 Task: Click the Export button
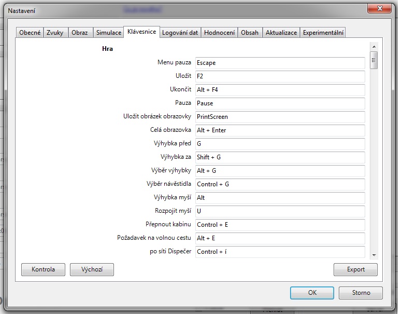pyautogui.click(x=355, y=269)
